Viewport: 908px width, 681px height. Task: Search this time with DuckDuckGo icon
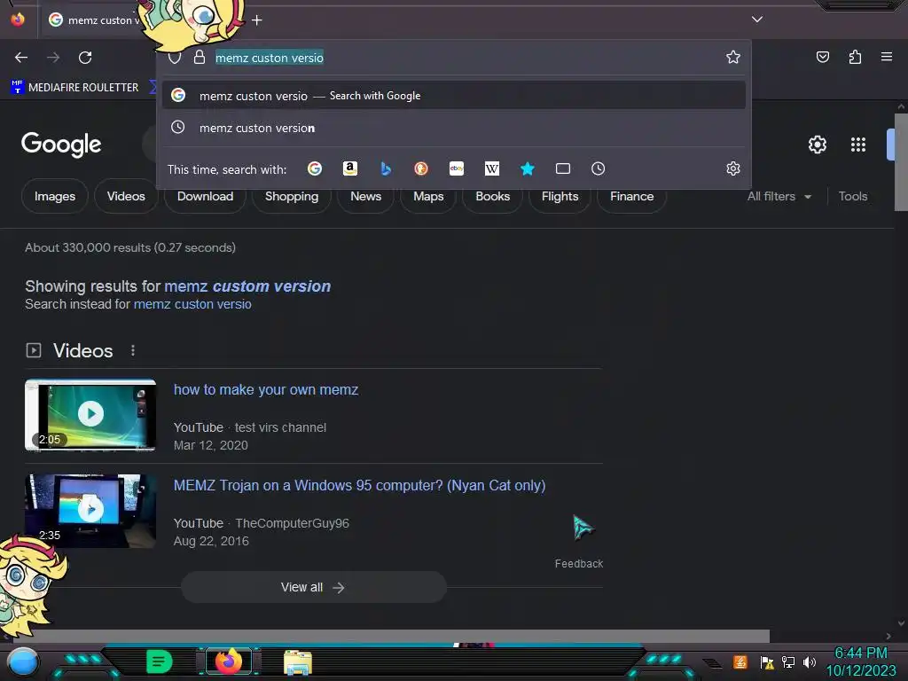(x=421, y=168)
